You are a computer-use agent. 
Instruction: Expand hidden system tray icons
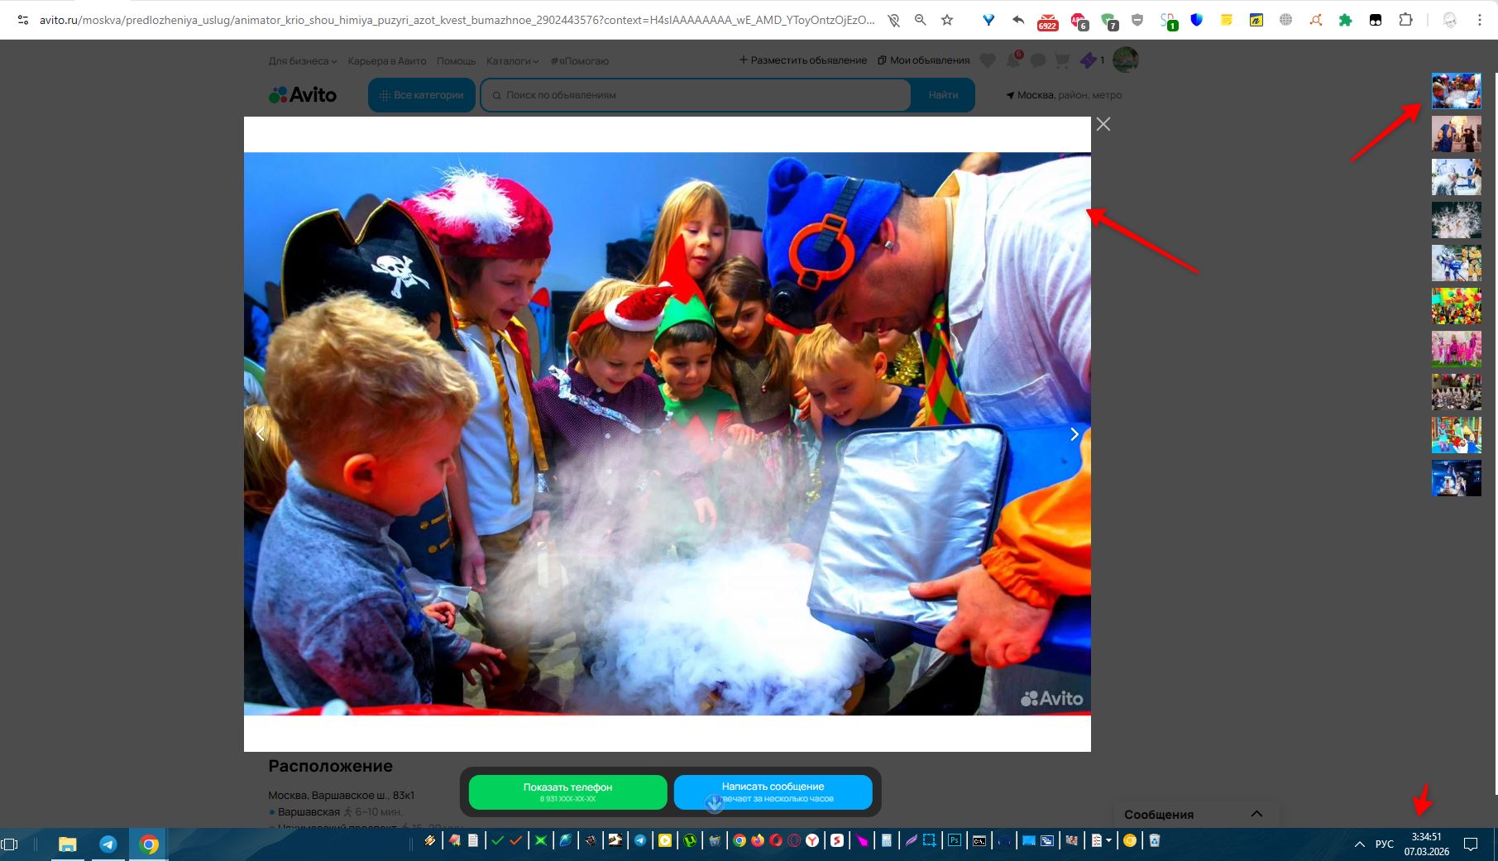coord(1359,844)
